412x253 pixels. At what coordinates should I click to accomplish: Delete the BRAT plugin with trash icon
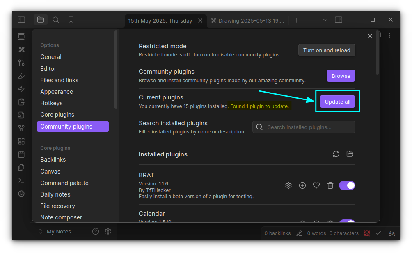pyautogui.click(x=330, y=185)
